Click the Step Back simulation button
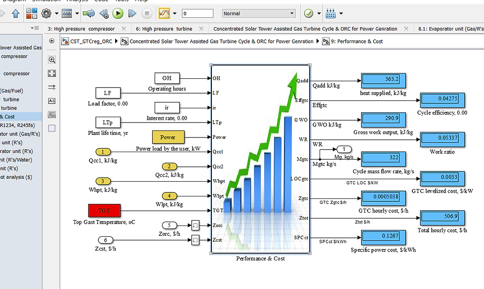This screenshot has height=289, width=484. coord(104,13)
